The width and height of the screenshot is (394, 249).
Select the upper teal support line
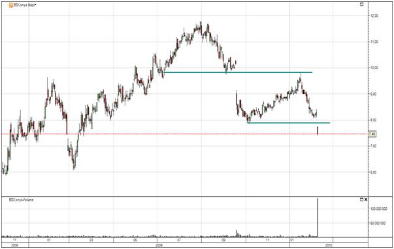(238, 72)
